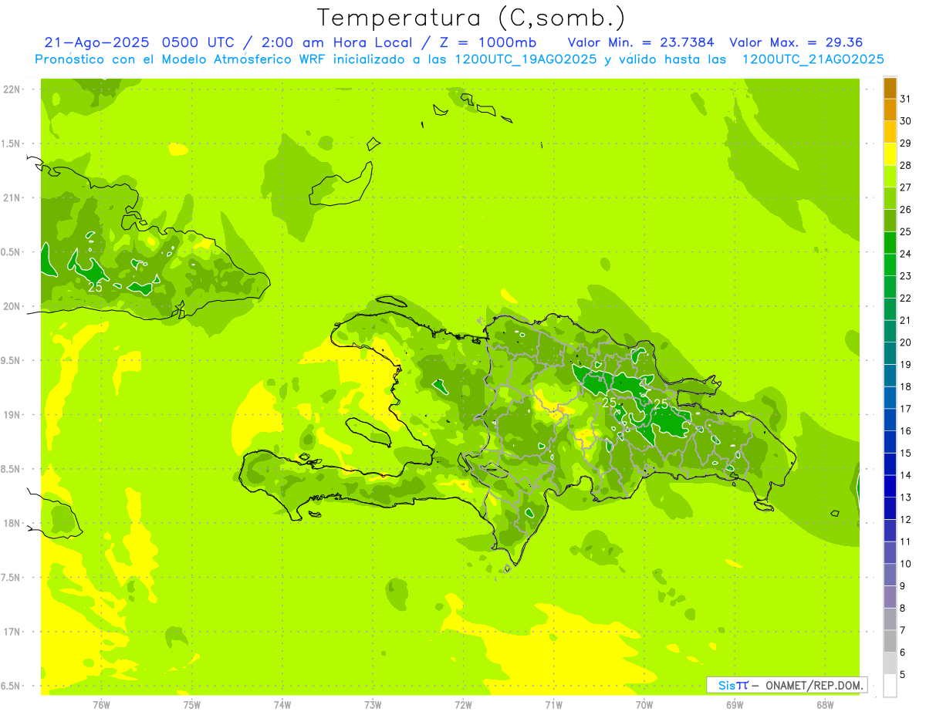This screenshot has width=926, height=715.
Task: Click the '71W' longitude axis label
Action: coord(553,704)
